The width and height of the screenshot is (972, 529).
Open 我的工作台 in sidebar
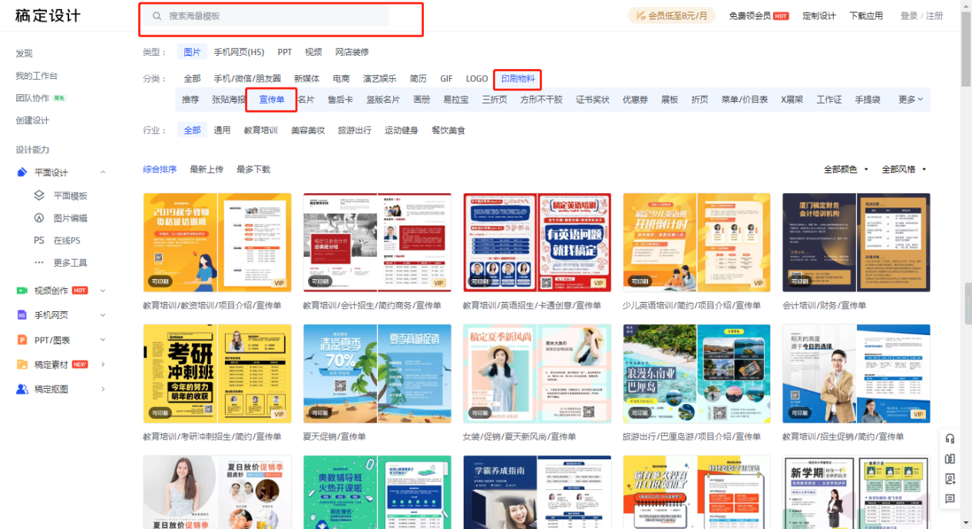pos(37,76)
